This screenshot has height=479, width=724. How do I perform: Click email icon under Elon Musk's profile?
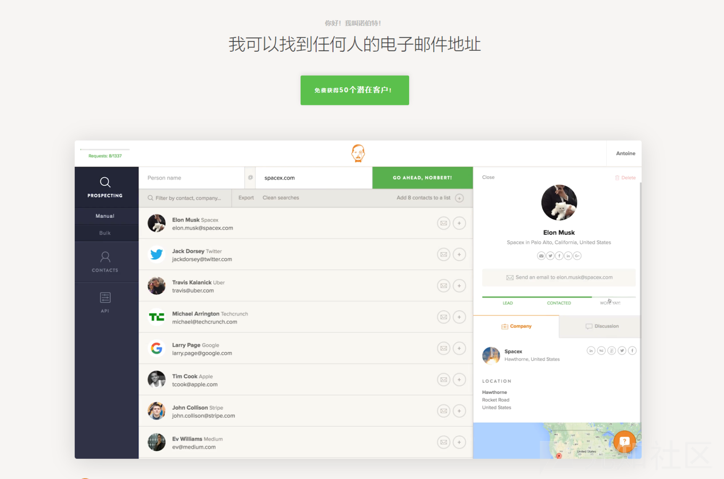pyautogui.click(x=541, y=256)
